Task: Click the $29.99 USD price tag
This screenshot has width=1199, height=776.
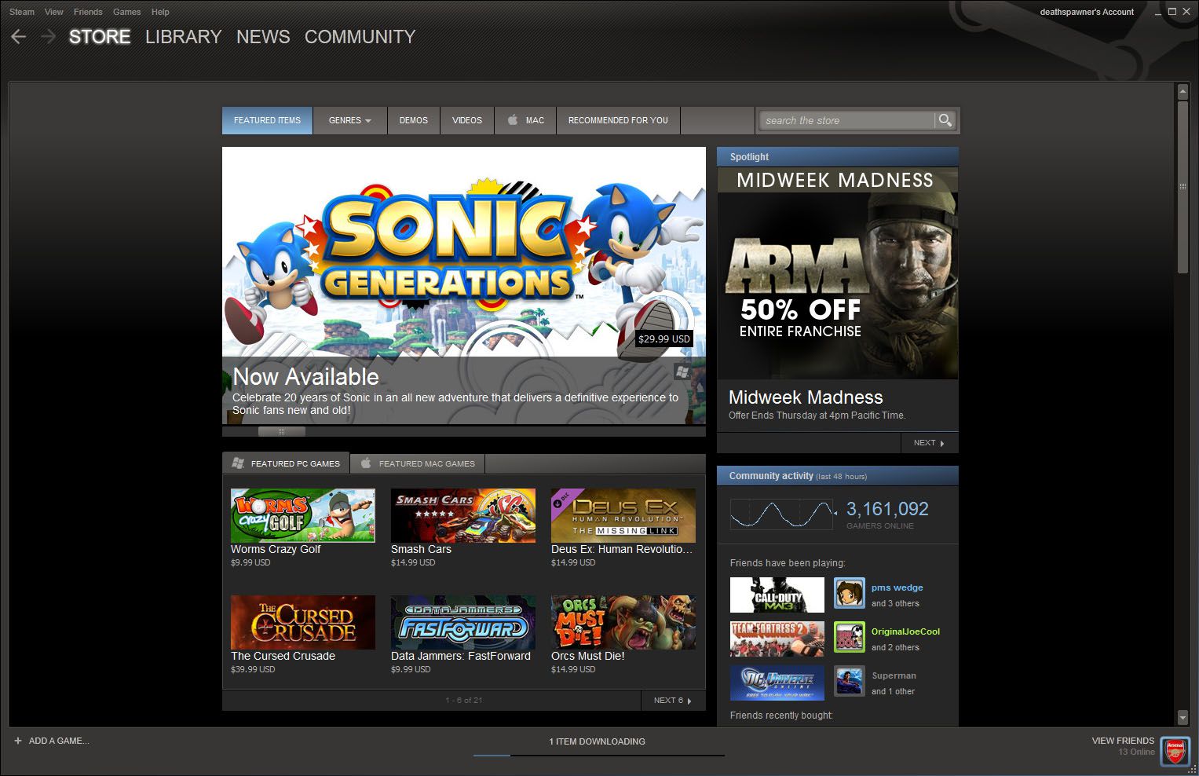Action: coord(664,339)
